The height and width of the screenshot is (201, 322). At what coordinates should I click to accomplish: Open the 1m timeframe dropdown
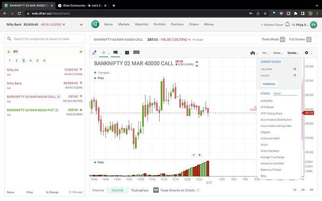[266, 53]
